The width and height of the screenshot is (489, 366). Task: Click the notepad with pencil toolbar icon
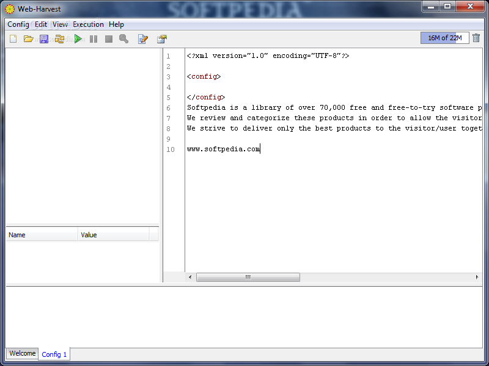(x=143, y=39)
